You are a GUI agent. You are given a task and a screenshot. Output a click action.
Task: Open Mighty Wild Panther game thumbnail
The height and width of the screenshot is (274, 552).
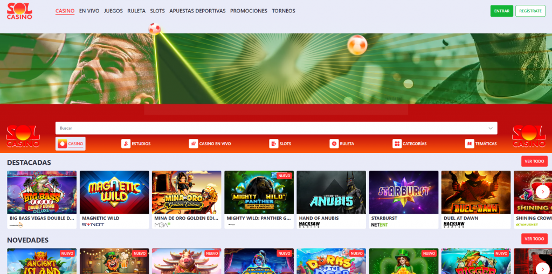(x=259, y=192)
